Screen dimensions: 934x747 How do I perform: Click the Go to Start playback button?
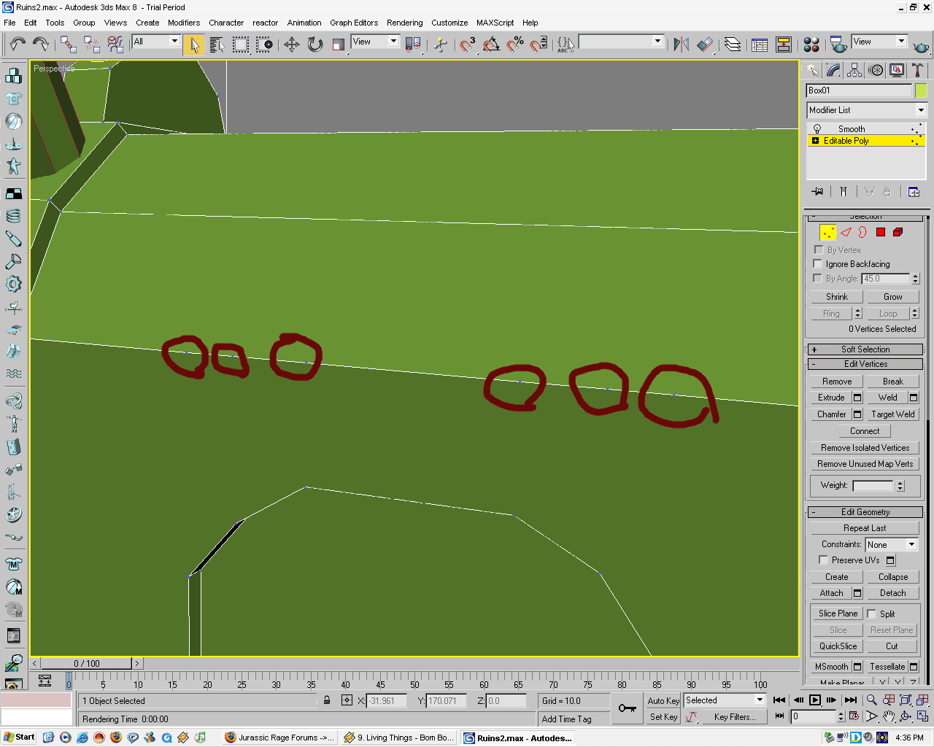point(779,700)
